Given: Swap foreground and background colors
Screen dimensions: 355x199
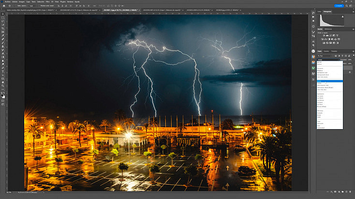Looking at the screenshot, I should tap(4, 93).
